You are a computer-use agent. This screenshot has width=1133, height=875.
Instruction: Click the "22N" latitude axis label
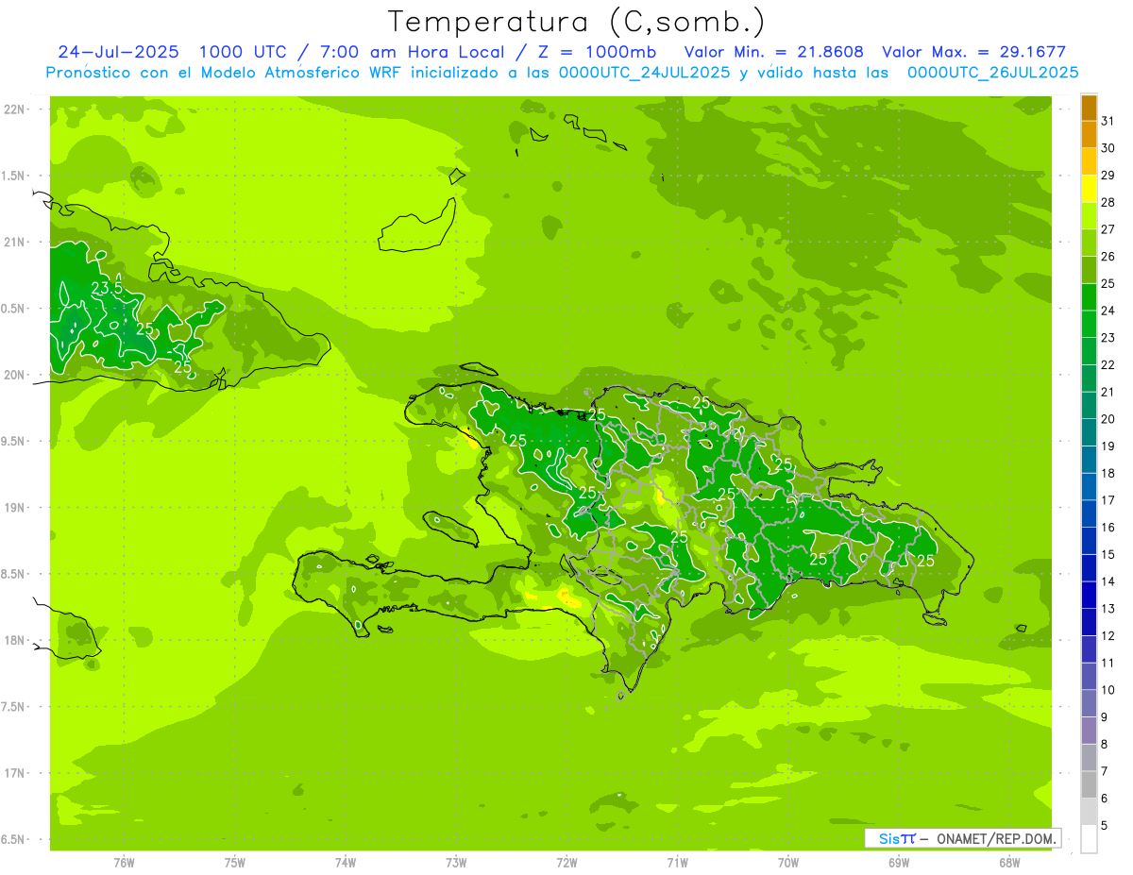tap(15, 109)
